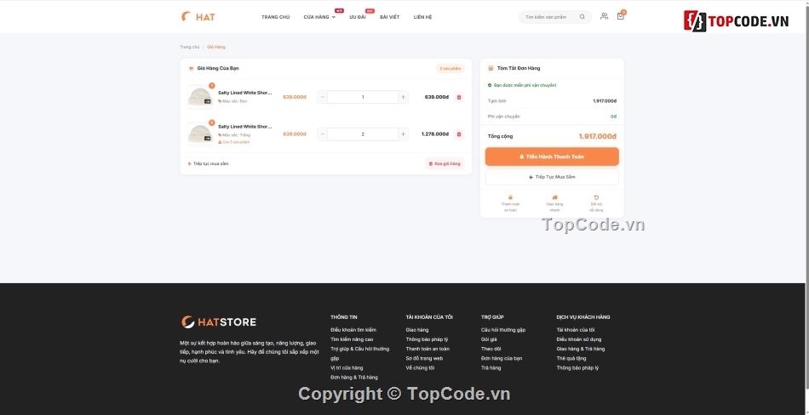Click Tiếp Tục Mua Sắm button in summary
This screenshot has height=415, width=809.
[x=552, y=177]
